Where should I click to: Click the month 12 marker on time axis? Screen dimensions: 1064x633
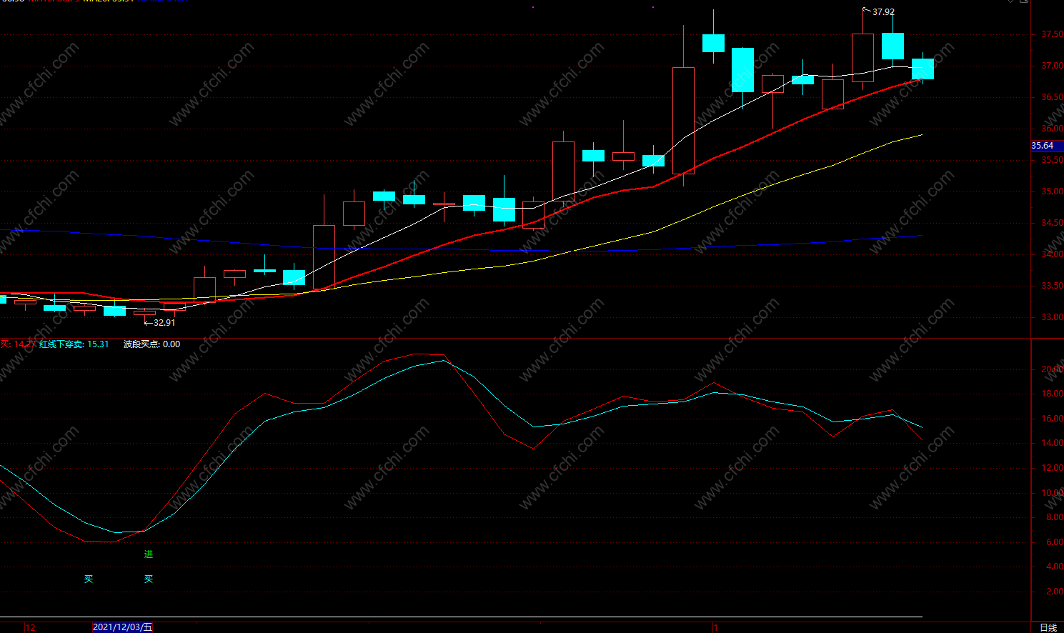coord(30,628)
